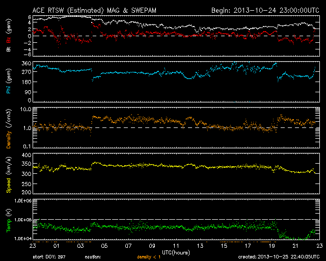
Task: Click the orange 'density < 1' caution text
Action: (x=149, y=257)
